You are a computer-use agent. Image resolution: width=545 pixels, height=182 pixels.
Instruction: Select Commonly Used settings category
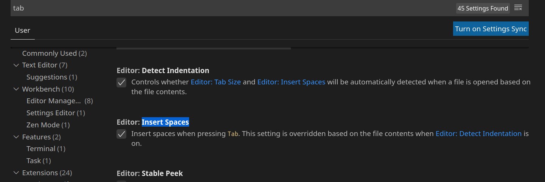coord(54,54)
